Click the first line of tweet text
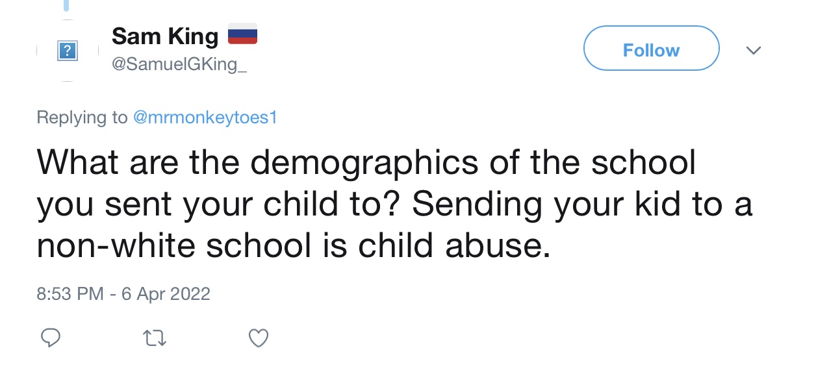The image size is (816, 383). (x=366, y=162)
